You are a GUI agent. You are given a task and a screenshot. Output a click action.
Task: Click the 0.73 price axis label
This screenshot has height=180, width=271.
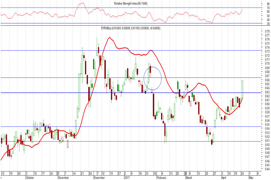coord(267,51)
